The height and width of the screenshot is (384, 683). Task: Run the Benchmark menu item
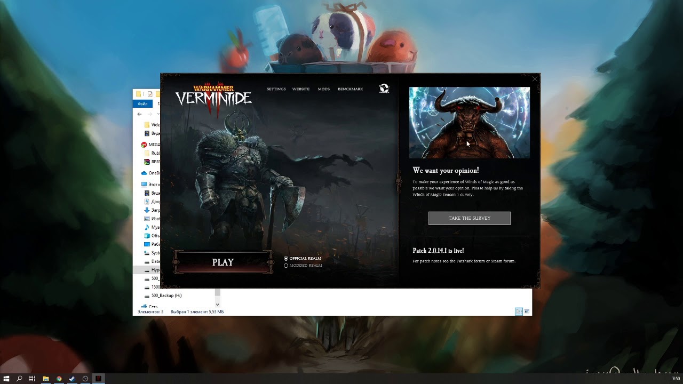(x=350, y=89)
